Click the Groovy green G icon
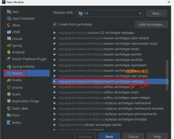The height and width of the screenshot is (139, 174). point(9,87)
